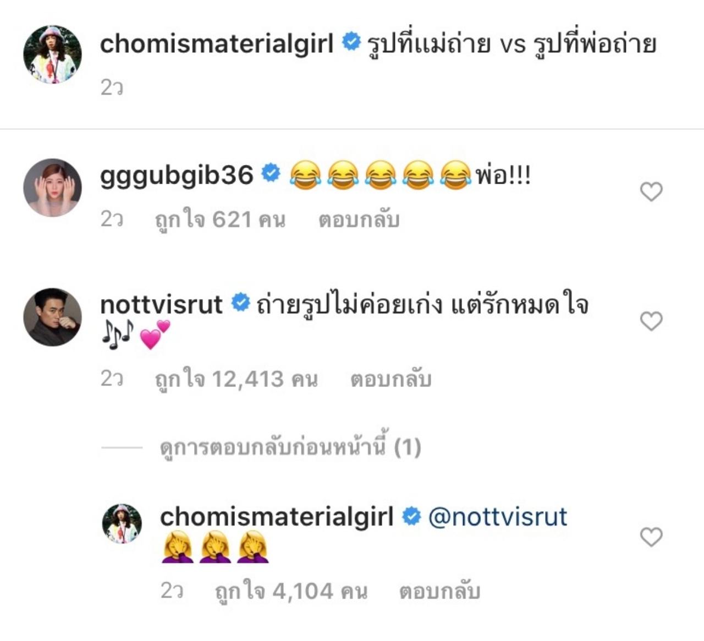Tap heart on chomismaterialgirl's reply
The height and width of the screenshot is (641, 704).
tap(651, 537)
